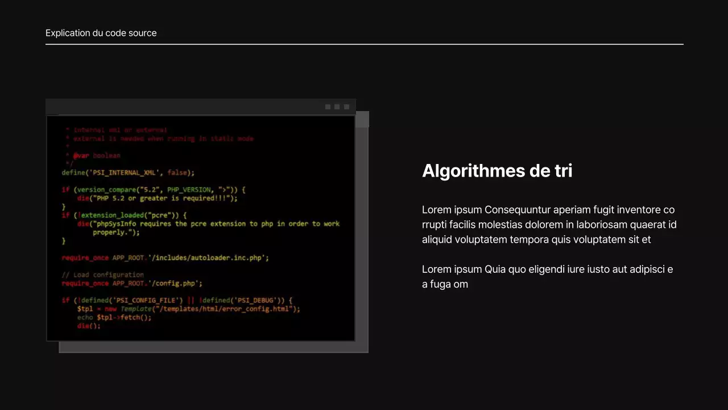Click the 'Algorithmes de tri' heading
This screenshot has height=410, width=728.
coord(497,171)
